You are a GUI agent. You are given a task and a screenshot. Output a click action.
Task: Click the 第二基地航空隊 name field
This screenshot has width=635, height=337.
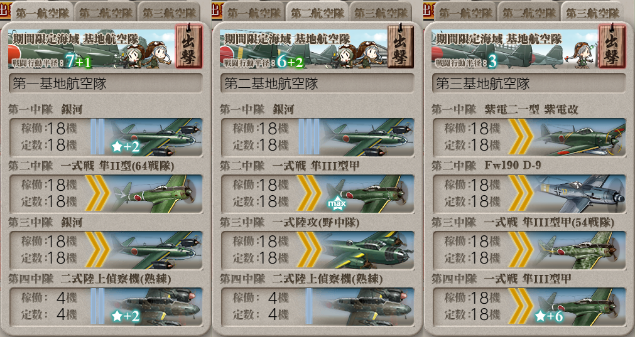317,83
